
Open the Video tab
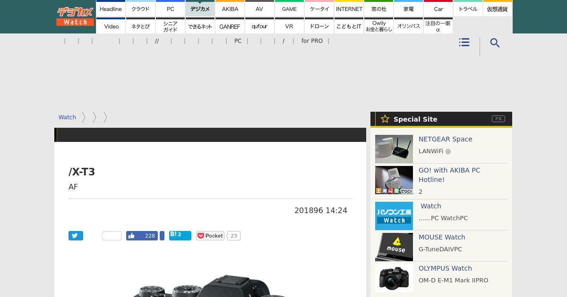click(111, 26)
